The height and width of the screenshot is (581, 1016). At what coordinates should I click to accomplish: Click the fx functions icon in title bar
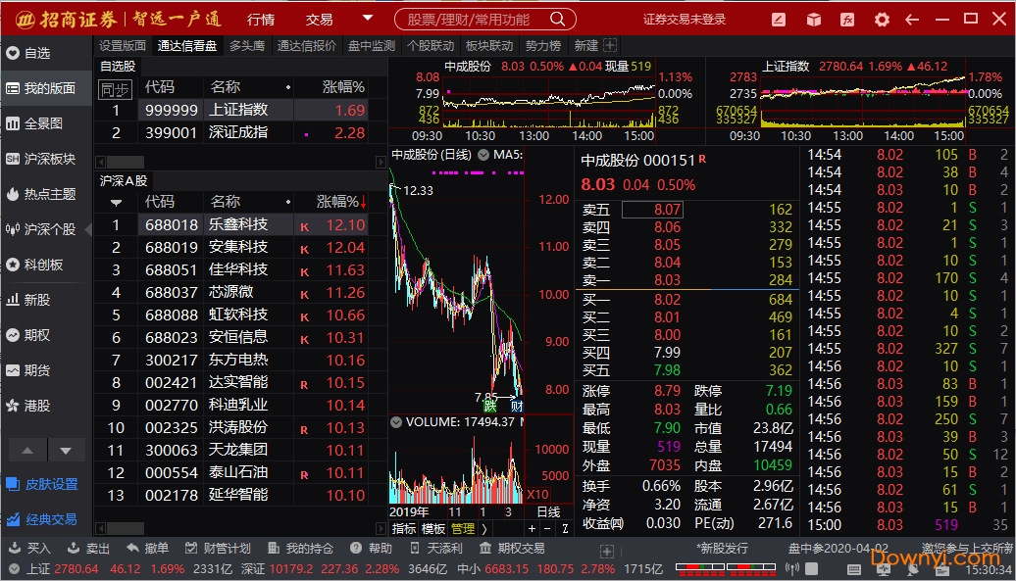[x=847, y=19]
